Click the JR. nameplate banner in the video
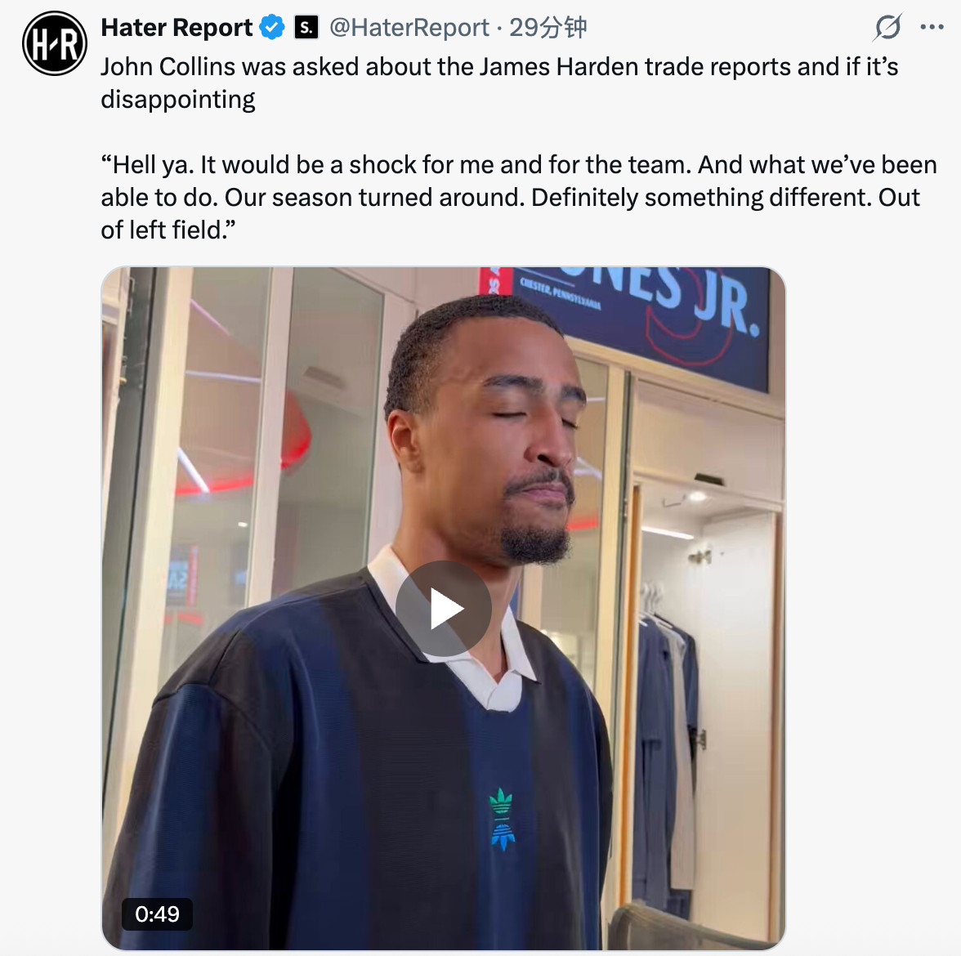This screenshot has width=961, height=956. [x=641, y=324]
